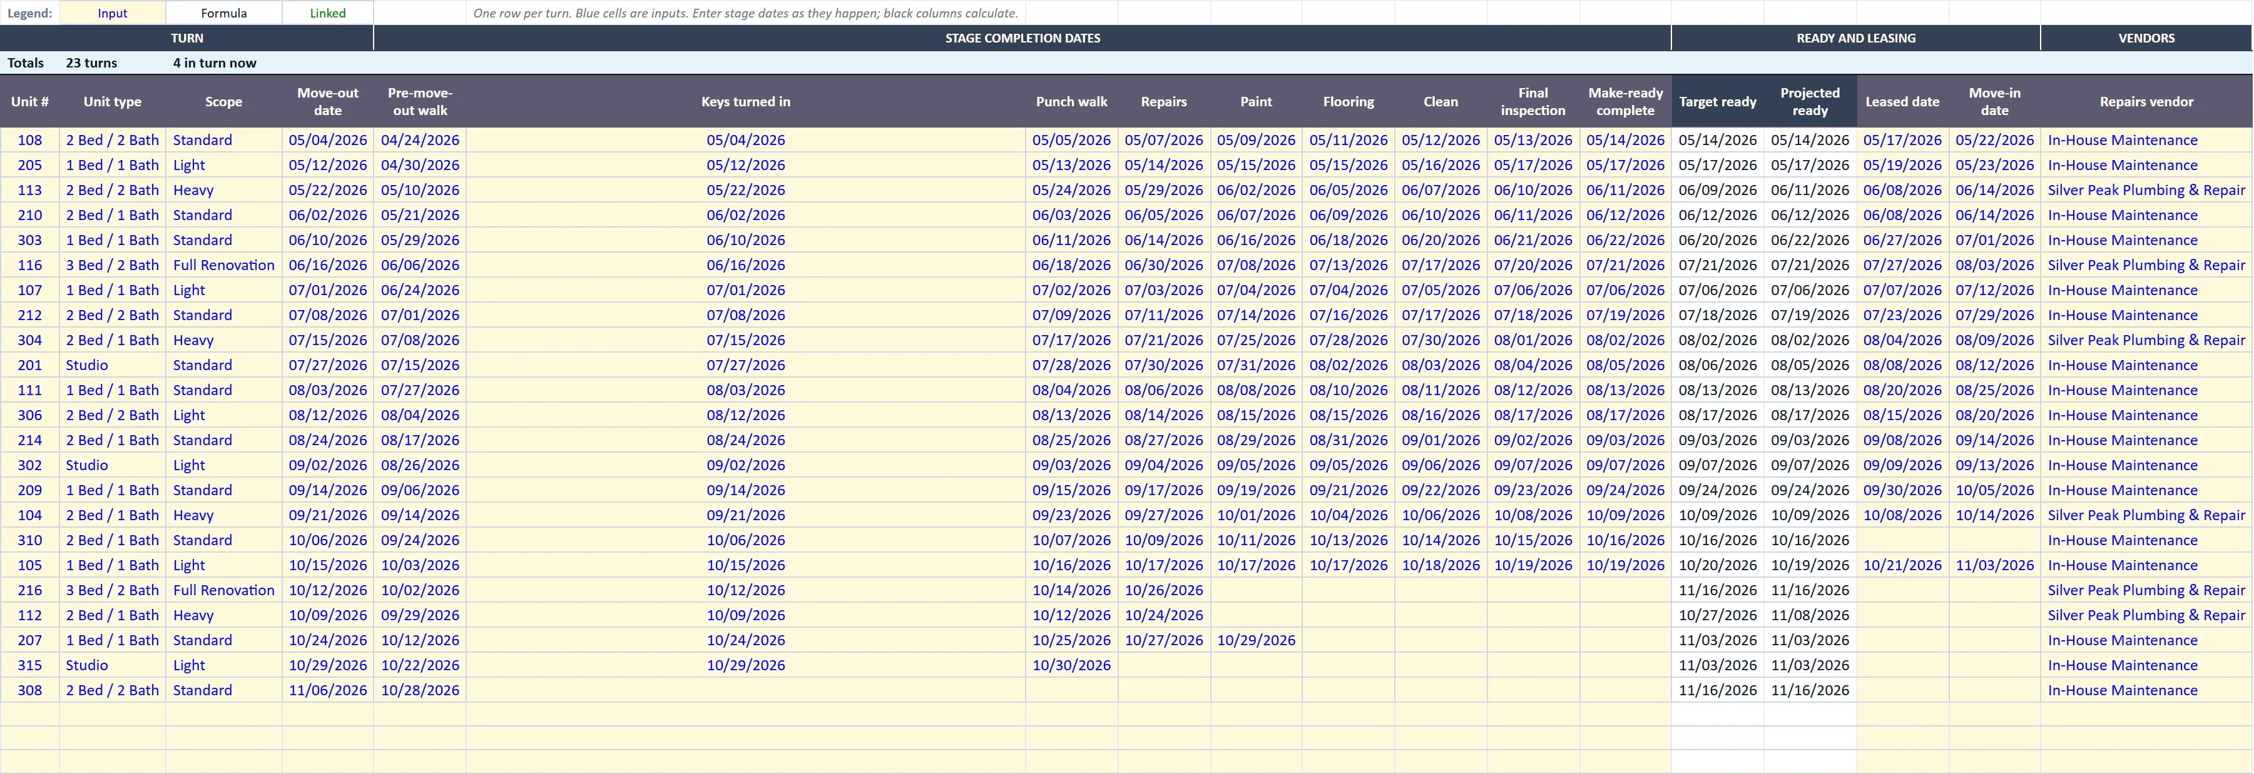This screenshot has height=774, width=2254.
Task: Select Silver Peak vendor cell for unit 216
Action: click(x=2146, y=590)
